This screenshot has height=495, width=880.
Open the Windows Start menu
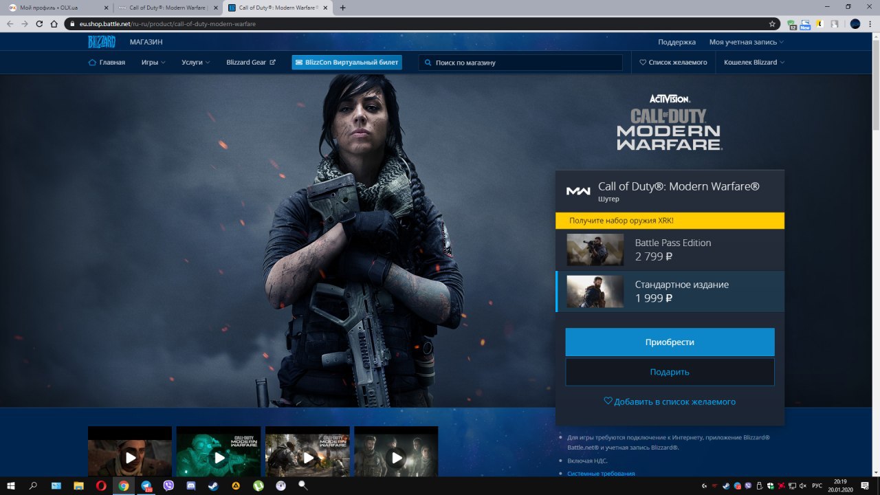coord(11,485)
